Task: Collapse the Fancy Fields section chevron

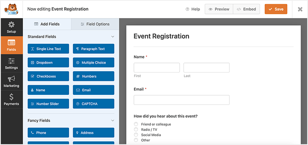Action: pyautogui.click(x=113, y=120)
